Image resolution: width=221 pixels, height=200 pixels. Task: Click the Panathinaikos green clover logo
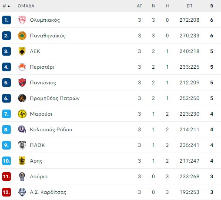[x=22, y=36]
